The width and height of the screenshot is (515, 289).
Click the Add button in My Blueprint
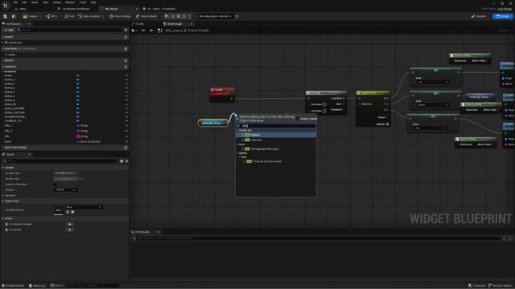(x=9, y=30)
